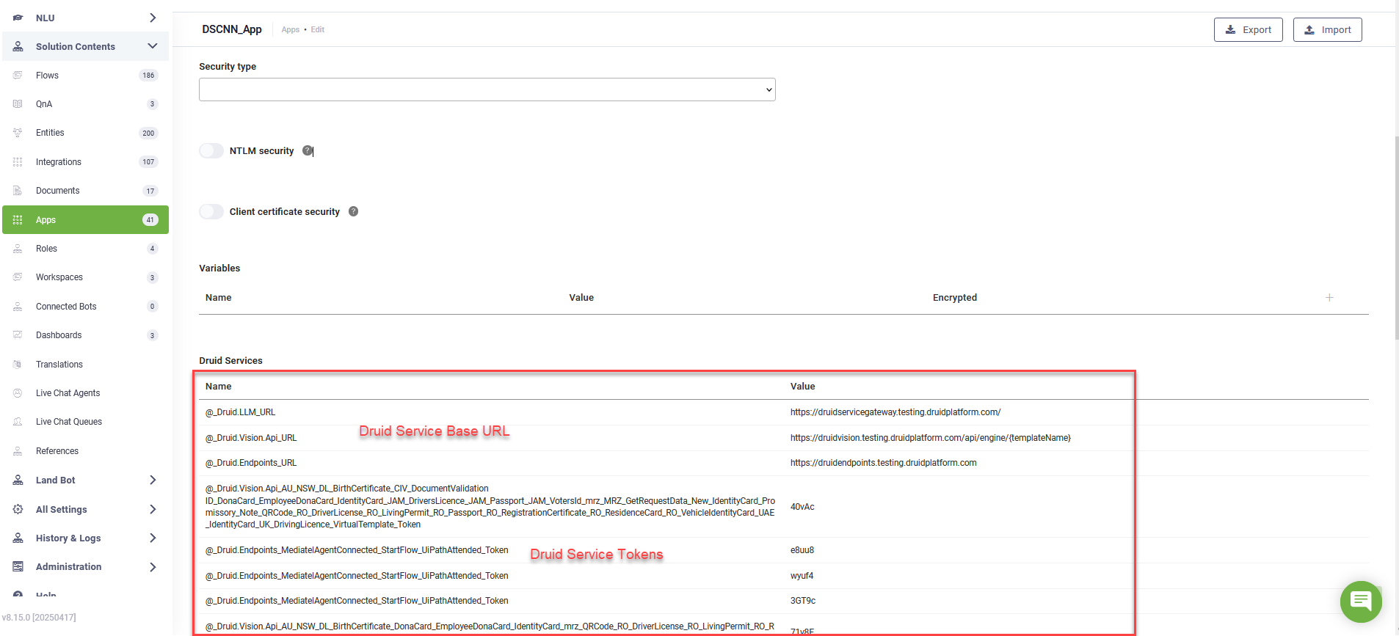Expand the NLU menu chevron

153,18
